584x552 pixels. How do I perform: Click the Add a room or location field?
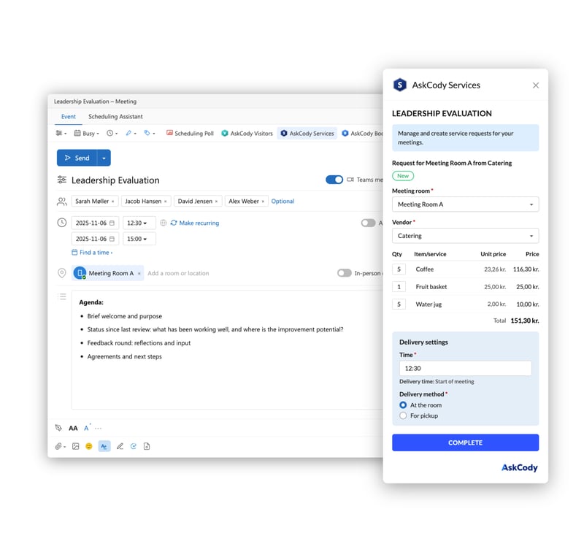pyautogui.click(x=178, y=273)
